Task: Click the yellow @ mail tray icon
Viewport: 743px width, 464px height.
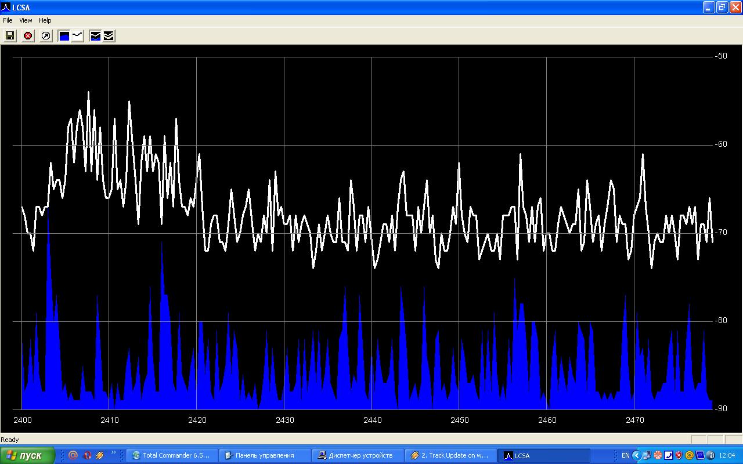Action: 690,455
